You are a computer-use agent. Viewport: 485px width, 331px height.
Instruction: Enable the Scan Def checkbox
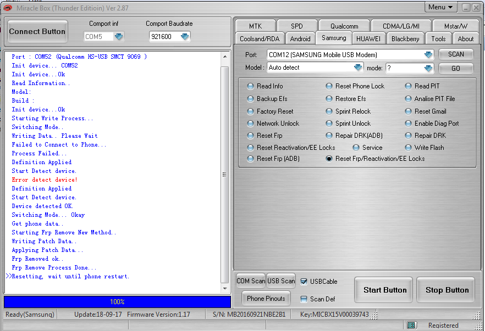(304, 299)
